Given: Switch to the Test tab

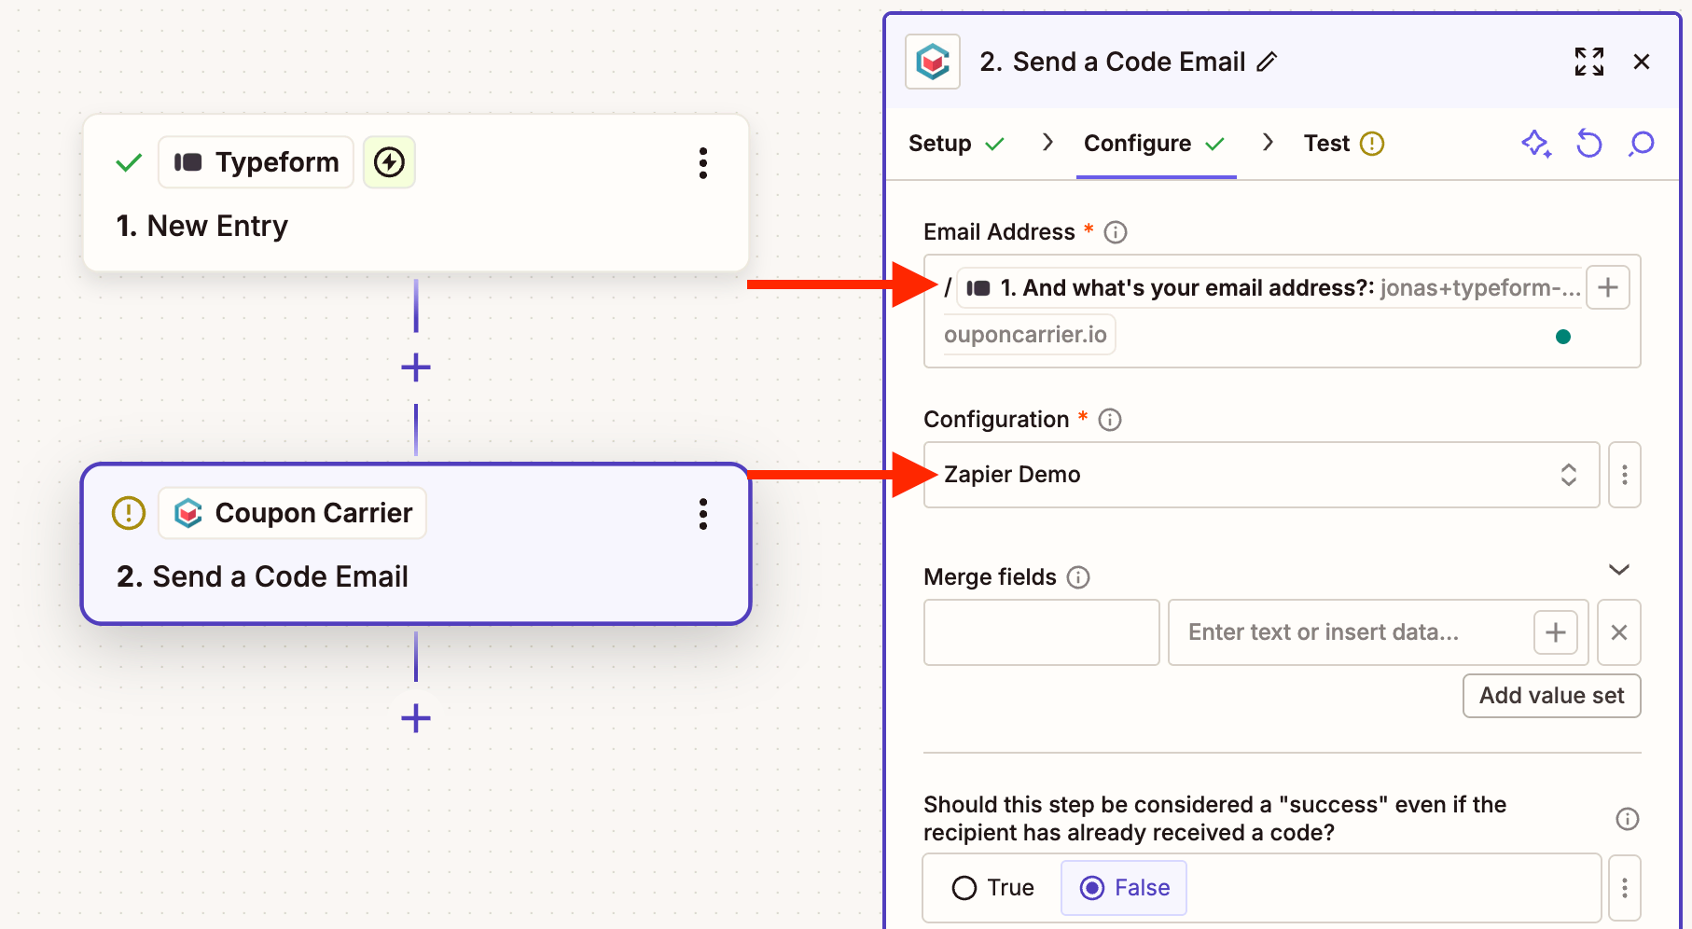Looking at the screenshot, I should click(1344, 144).
